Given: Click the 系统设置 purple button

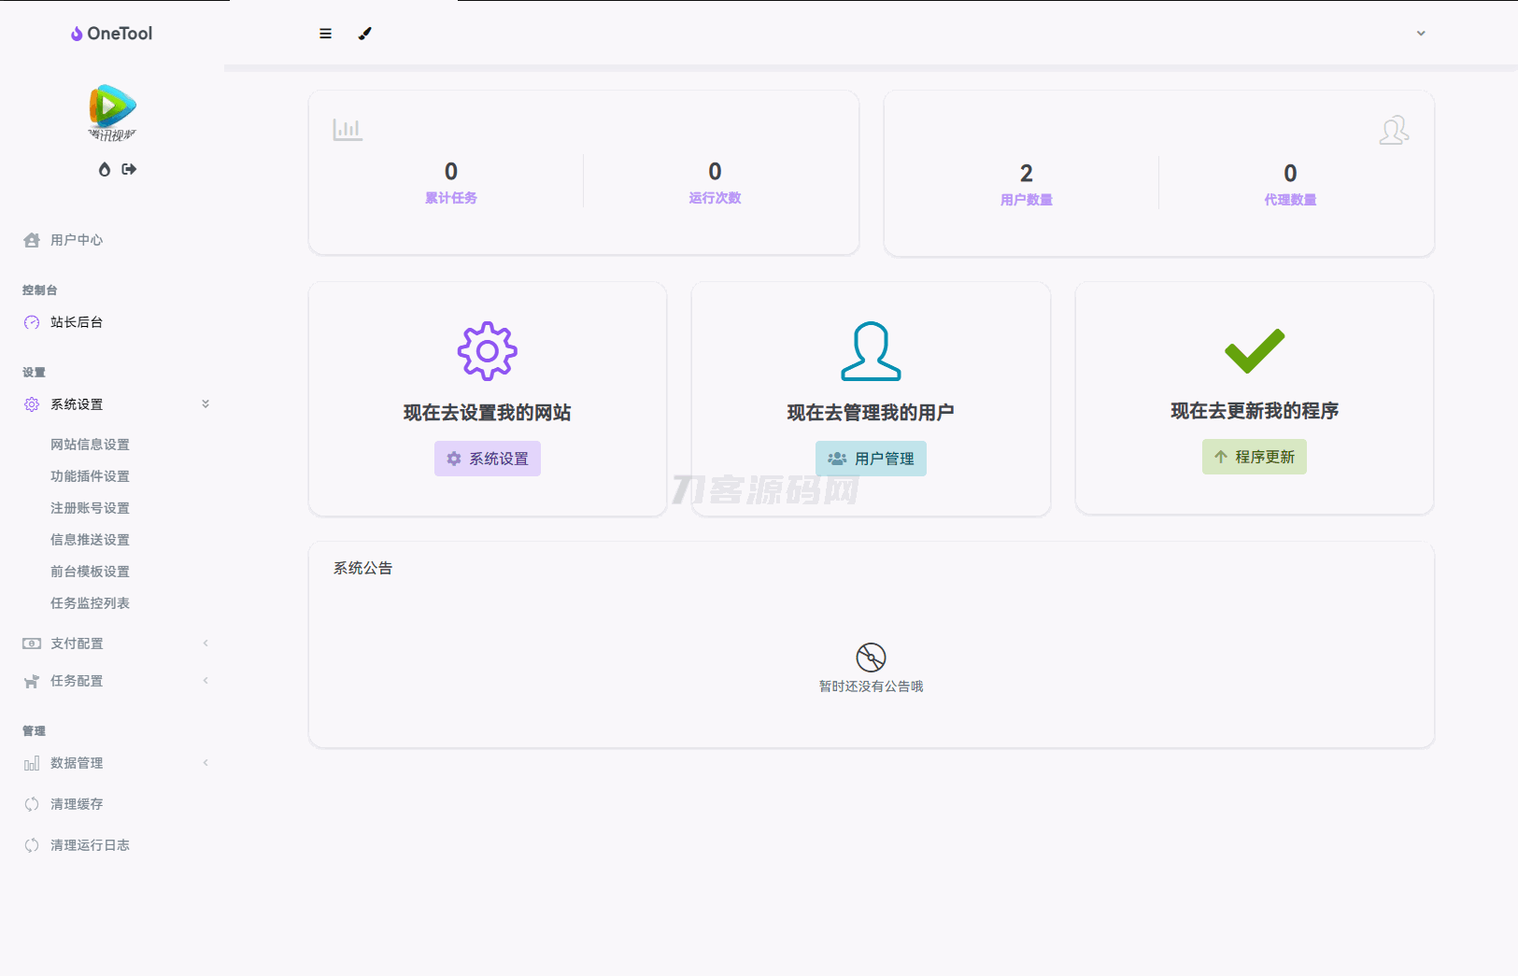Looking at the screenshot, I should pos(487,459).
